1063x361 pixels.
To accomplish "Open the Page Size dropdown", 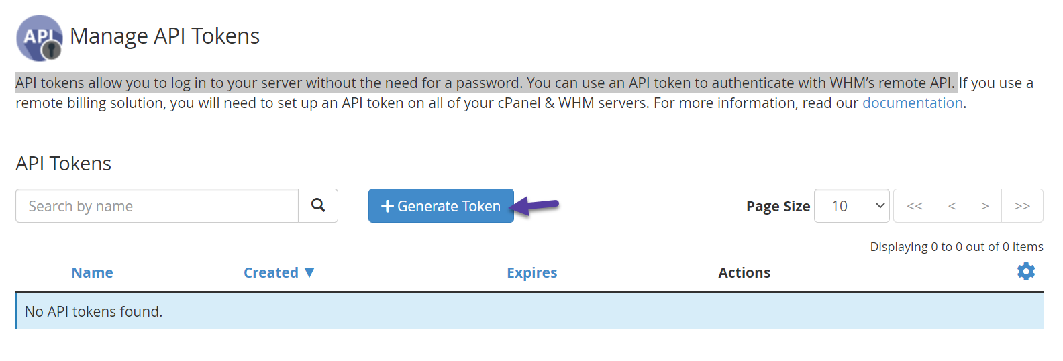I will pos(851,206).
